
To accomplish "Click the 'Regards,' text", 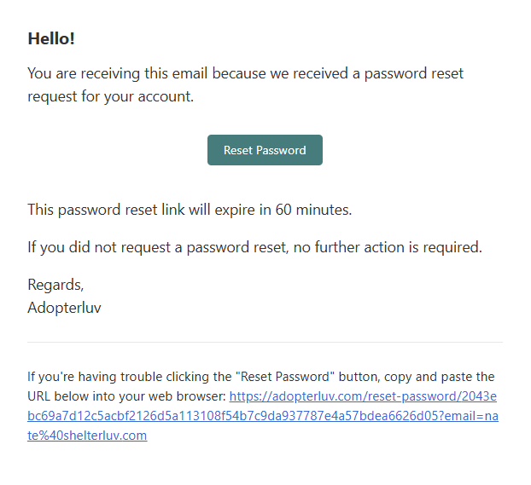I will [55, 285].
